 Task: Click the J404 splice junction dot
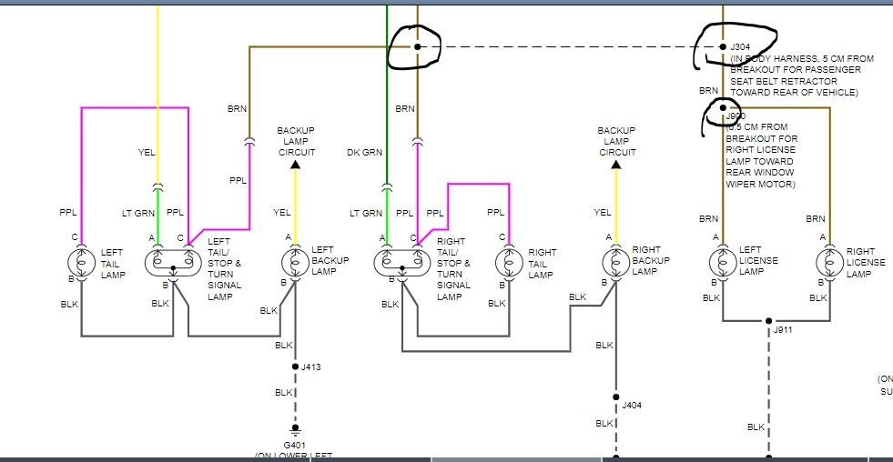(x=615, y=397)
